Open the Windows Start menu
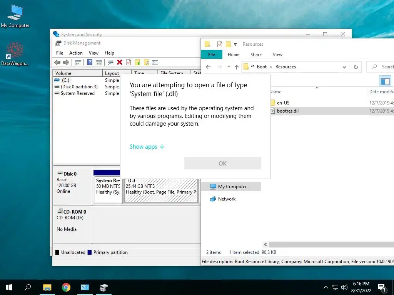394x295 pixels. tap(9, 287)
